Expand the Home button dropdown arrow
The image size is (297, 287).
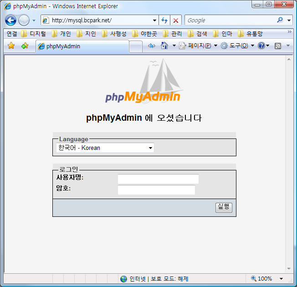[174, 46]
